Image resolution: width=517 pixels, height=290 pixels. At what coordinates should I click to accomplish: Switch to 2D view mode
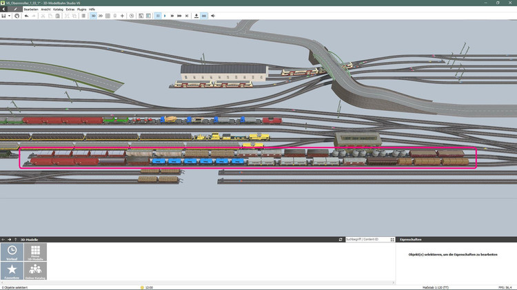(101, 15)
